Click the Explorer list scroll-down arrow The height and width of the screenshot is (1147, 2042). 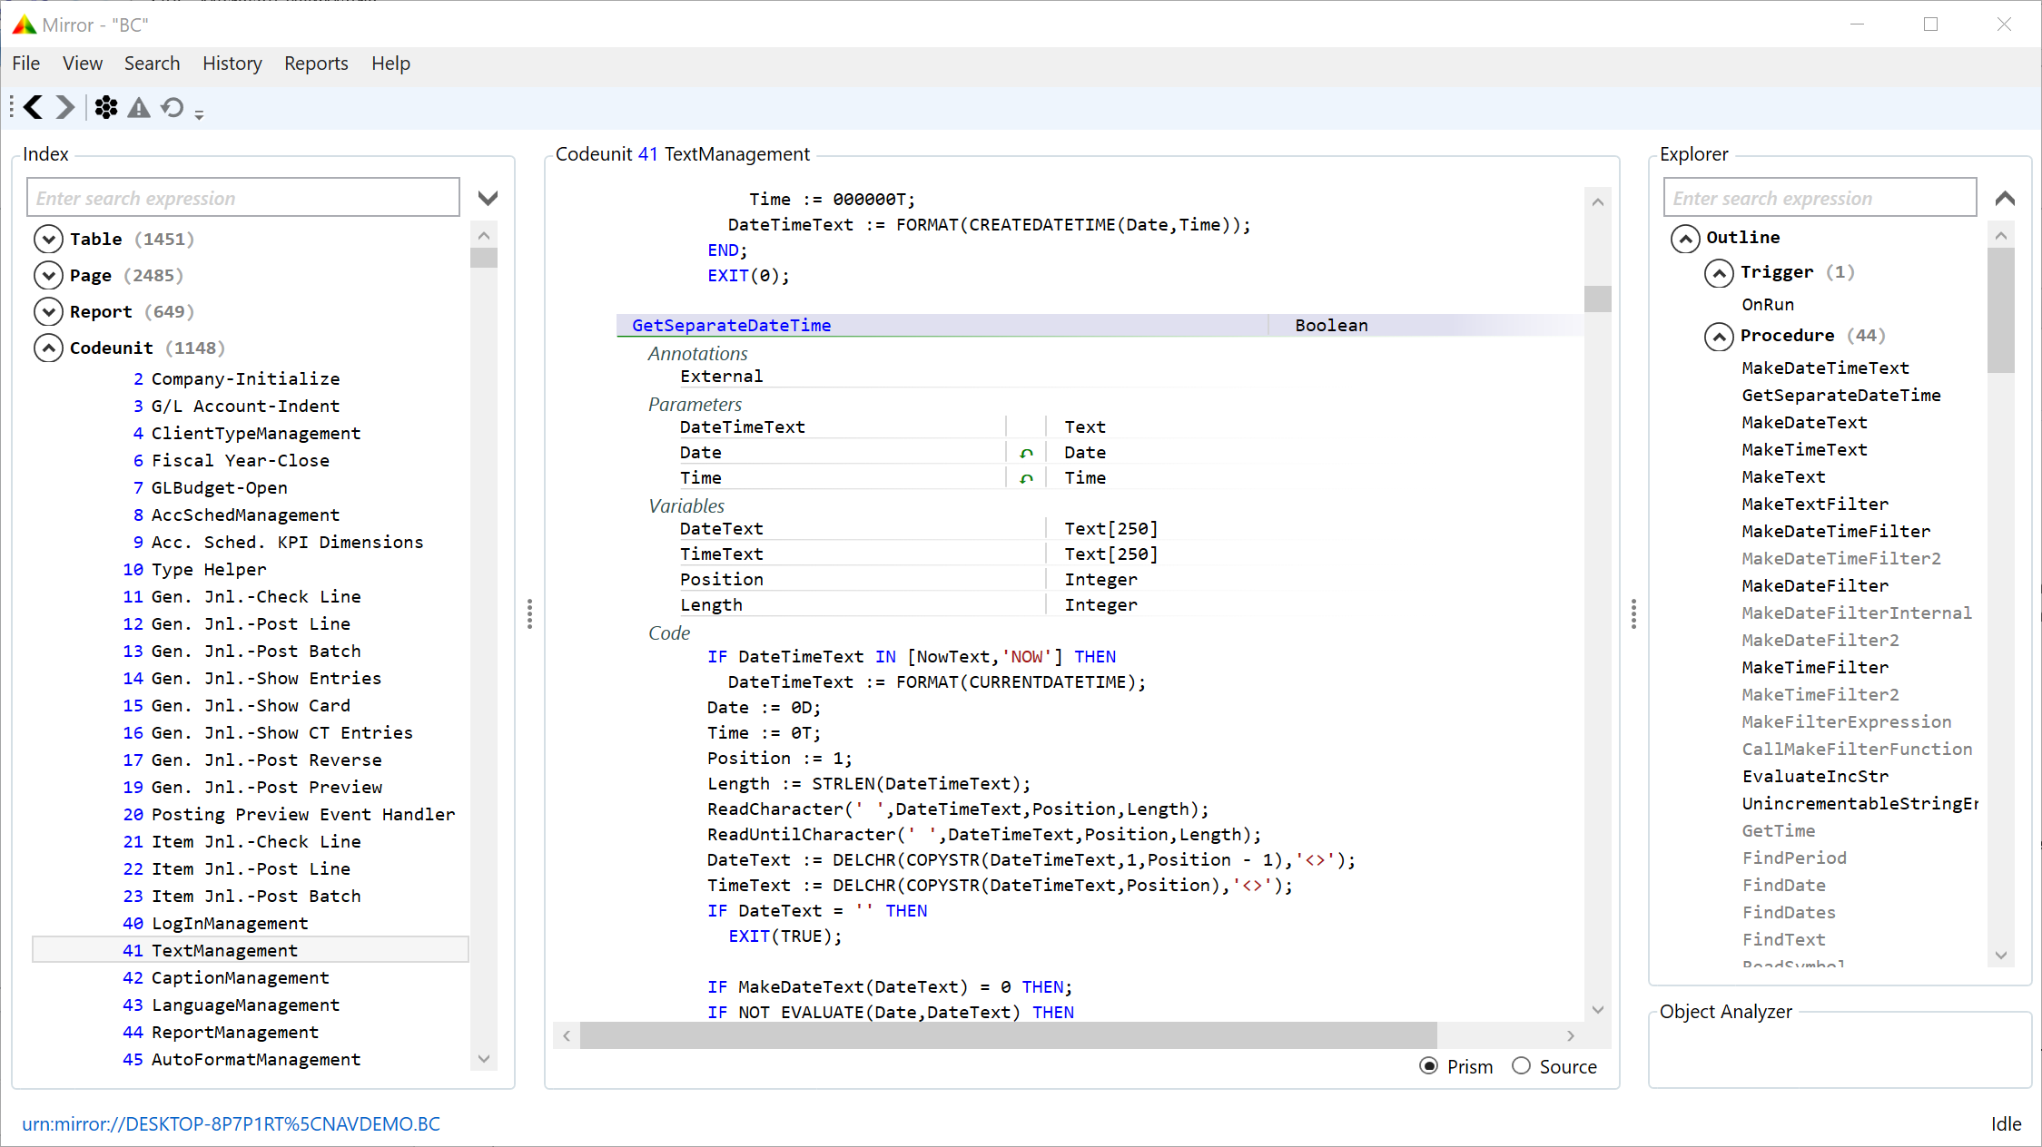coord(2000,956)
